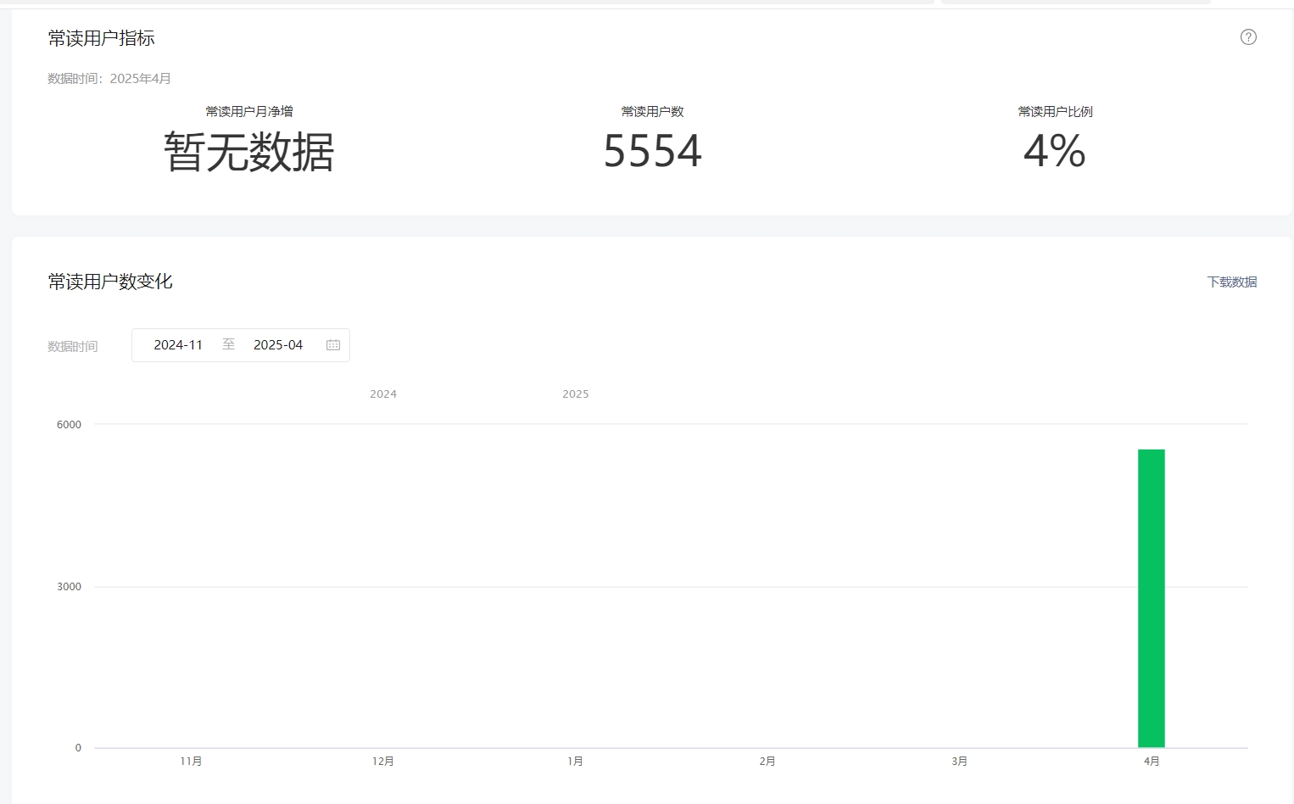Click 11月 axis label
This screenshot has width=1294, height=804.
point(191,762)
